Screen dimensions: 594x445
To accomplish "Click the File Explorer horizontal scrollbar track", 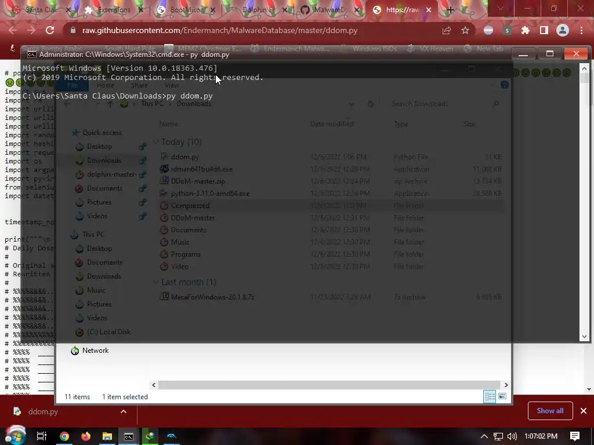I will coord(329,385).
